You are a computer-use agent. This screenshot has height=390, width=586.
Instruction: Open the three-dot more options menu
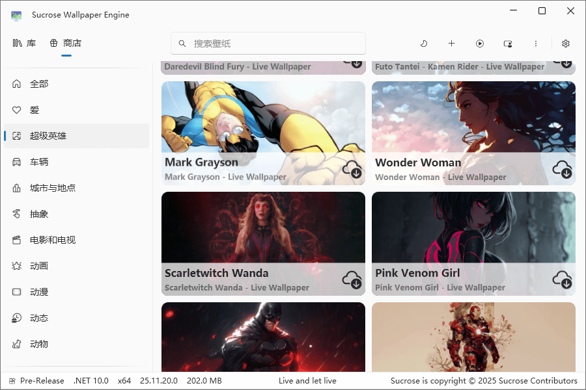(536, 43)
